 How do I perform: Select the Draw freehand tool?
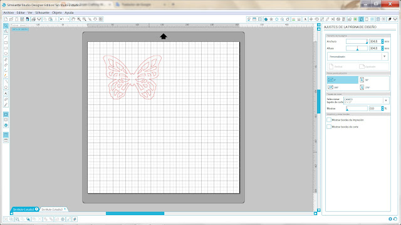[x=6, y=71]
